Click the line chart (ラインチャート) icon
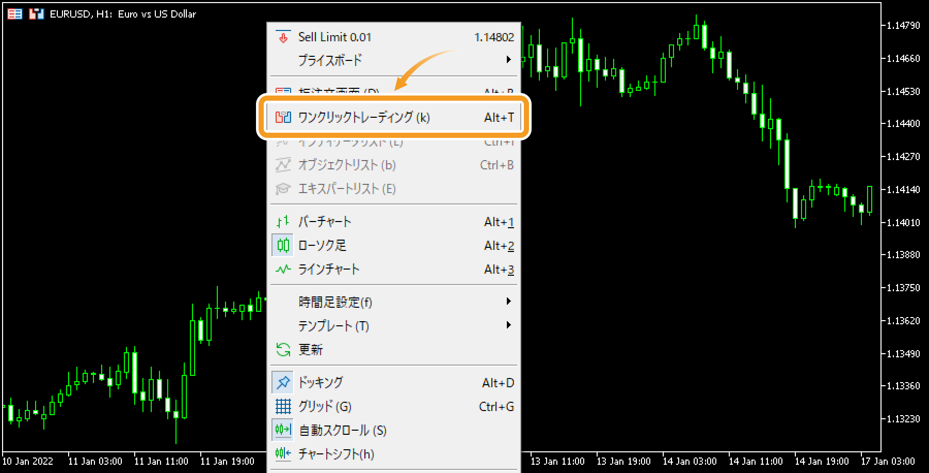The image size is (929, 473). point(283,269)
